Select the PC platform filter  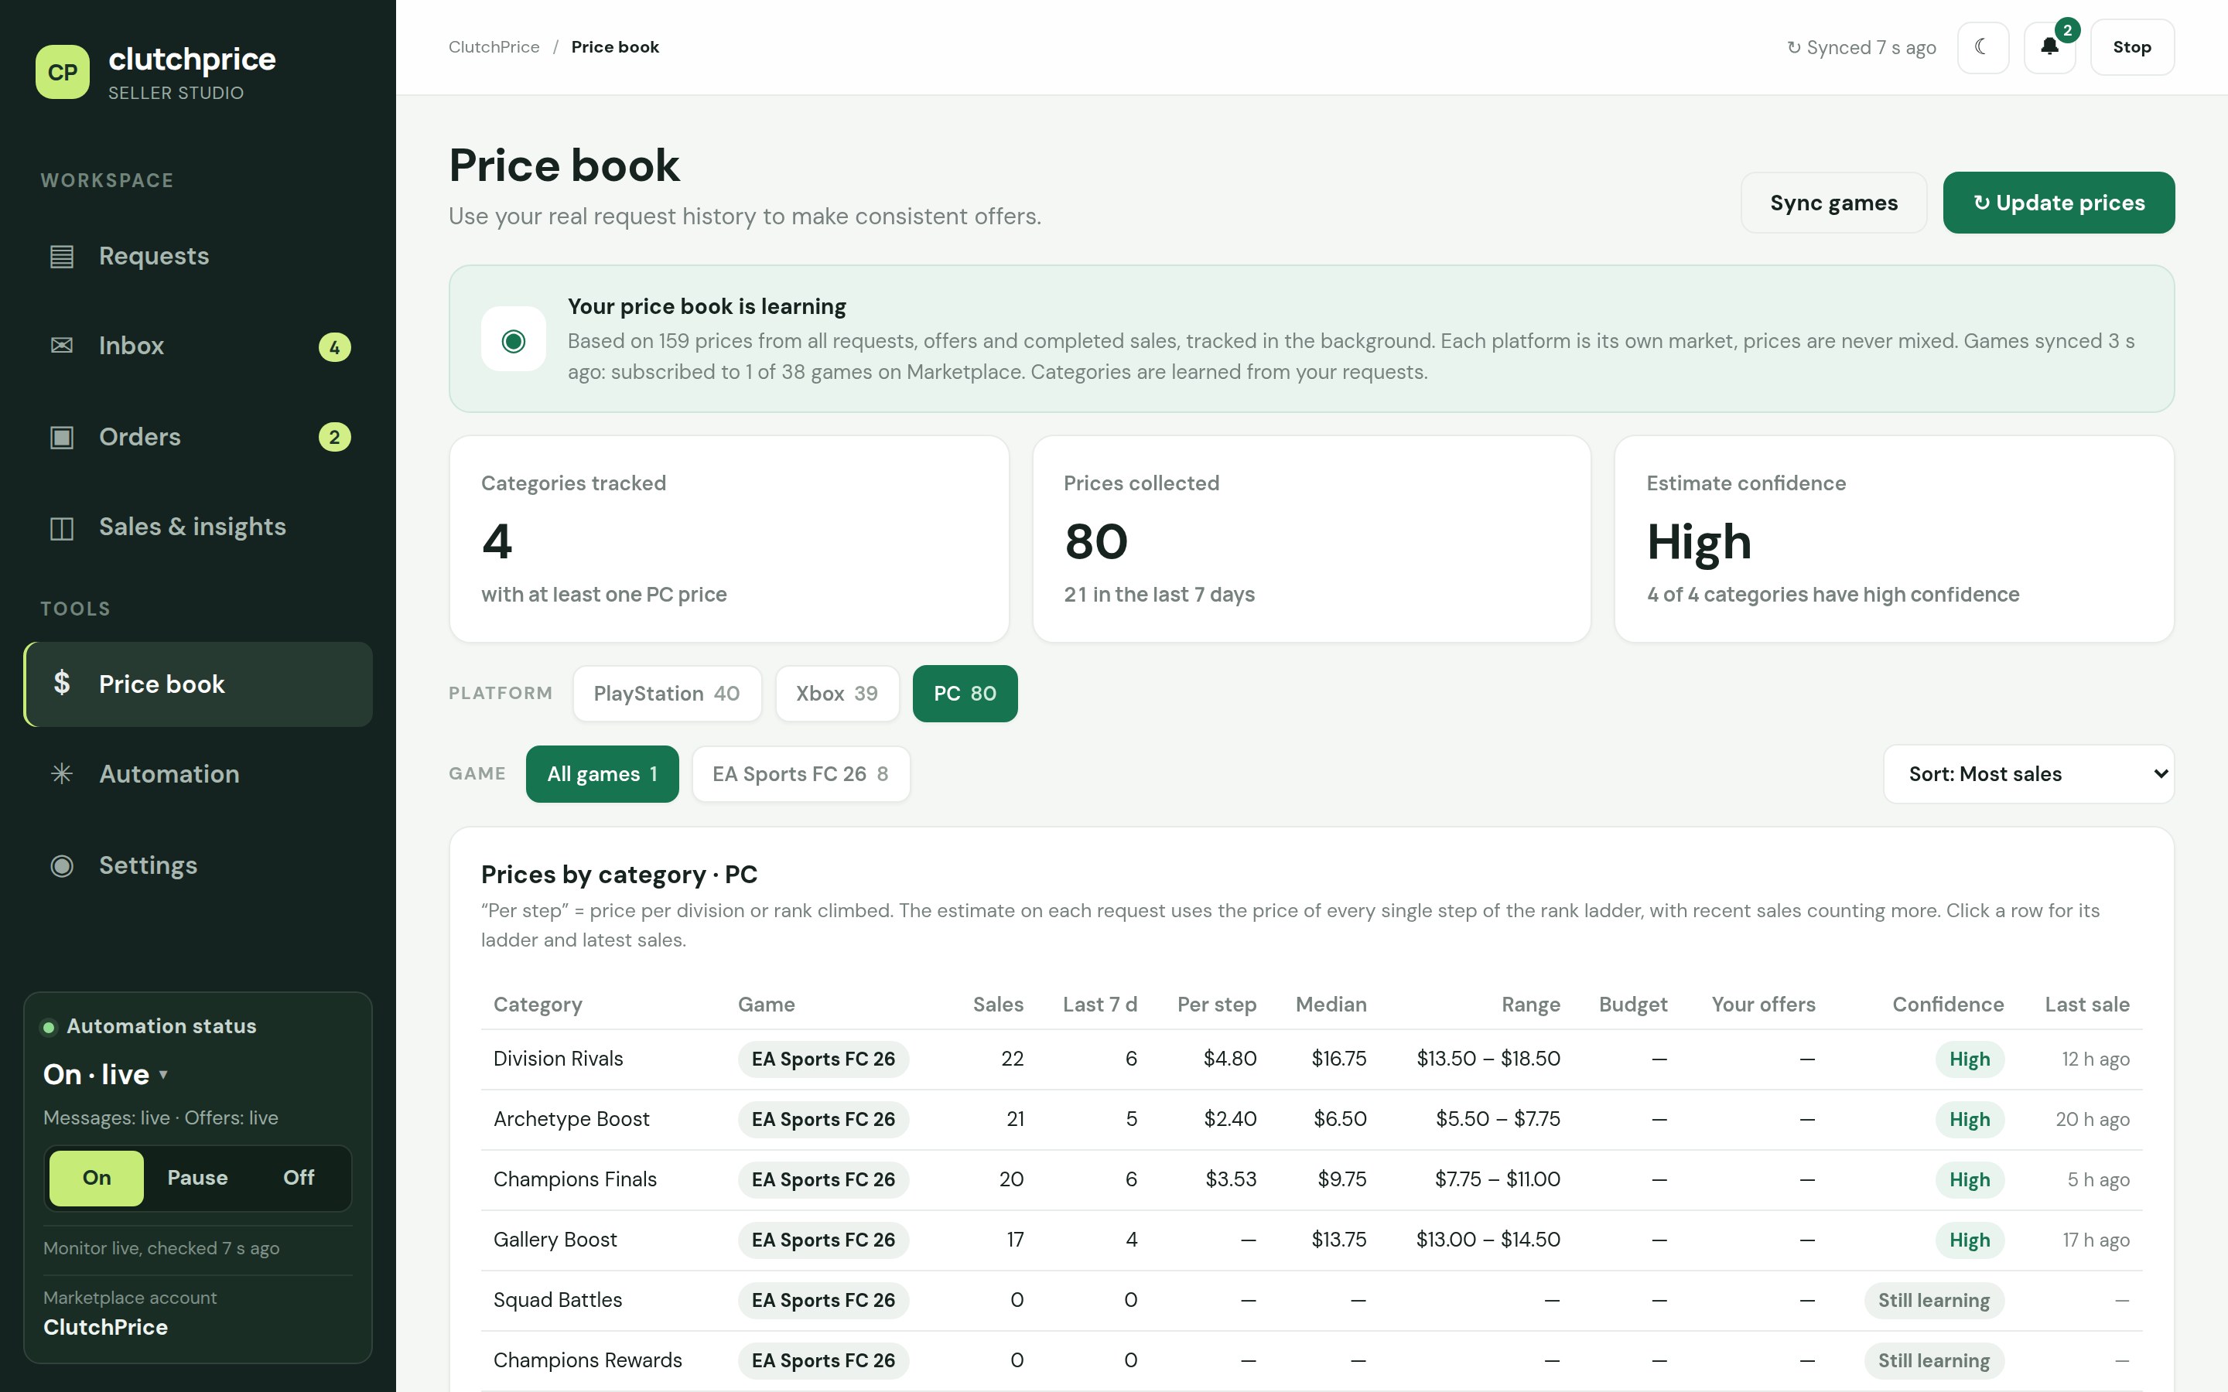pos(965,693)
